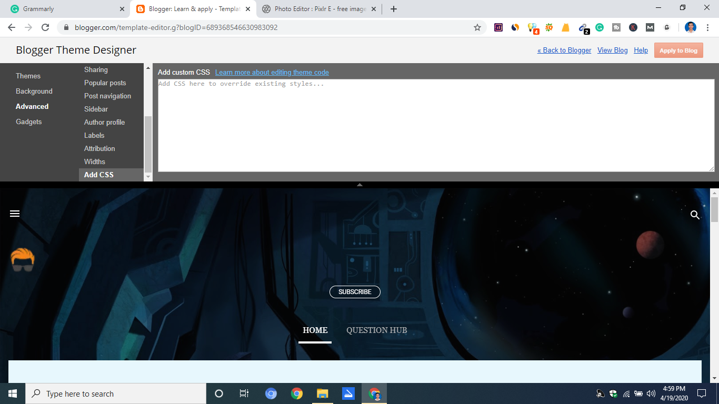The image size is (719, 404).
Task: Open a new browser tab with plus
Action: tap(394, 9)
